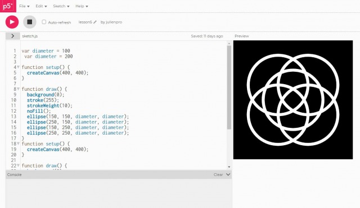The width and height of the screenshot is (360, 208).
Task: Fold the setup function at line 18
Action: [18, 144]
